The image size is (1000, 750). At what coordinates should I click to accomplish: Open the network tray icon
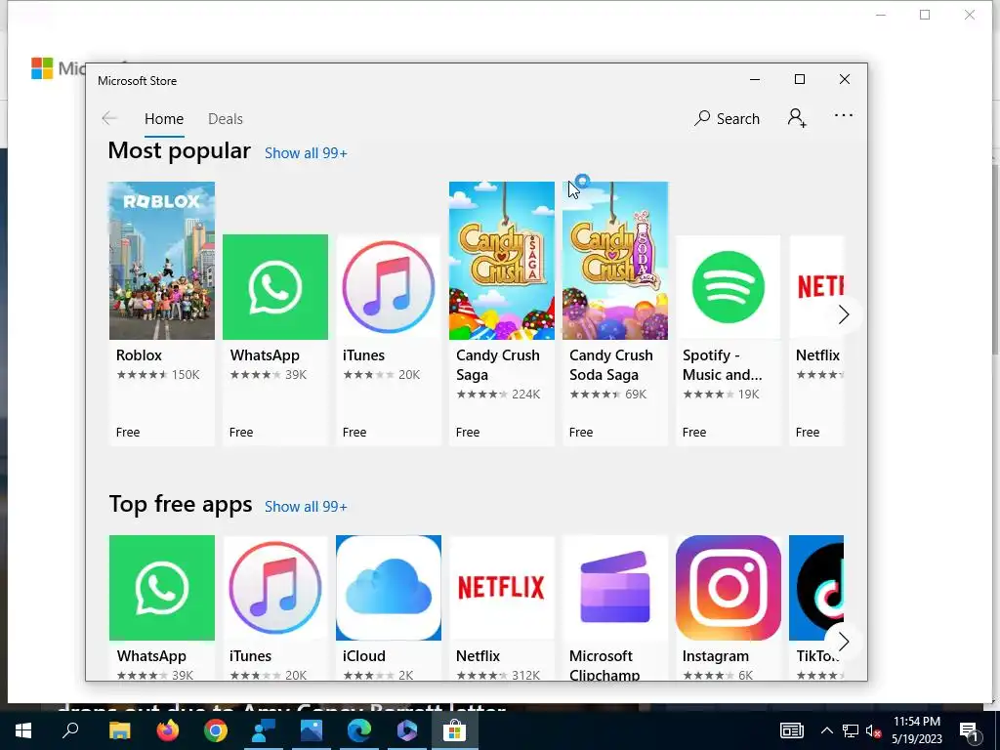click(851, 730)
